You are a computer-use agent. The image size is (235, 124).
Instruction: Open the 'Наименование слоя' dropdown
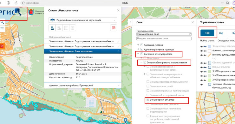(x=164, y=34)
